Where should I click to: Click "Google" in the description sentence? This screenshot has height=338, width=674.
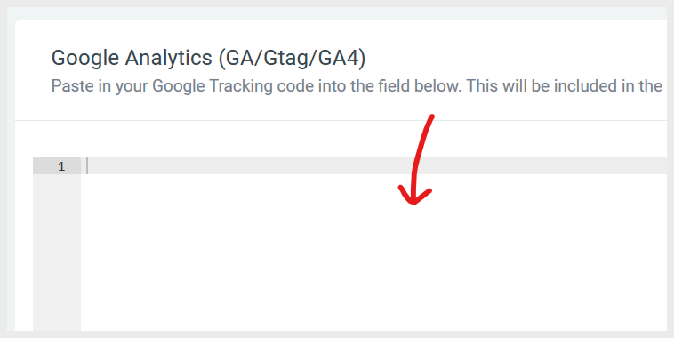click(x=179, y=86)
